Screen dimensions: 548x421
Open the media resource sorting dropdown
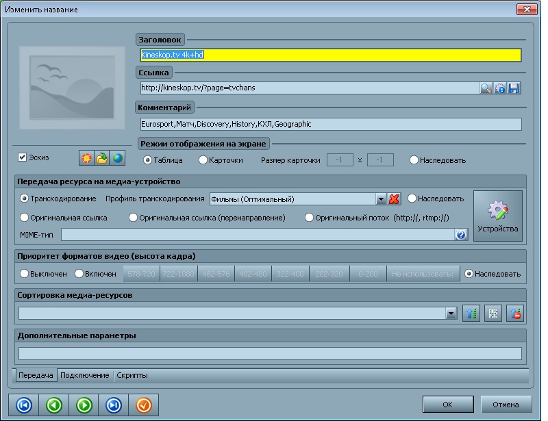click(x=451, y=314)
